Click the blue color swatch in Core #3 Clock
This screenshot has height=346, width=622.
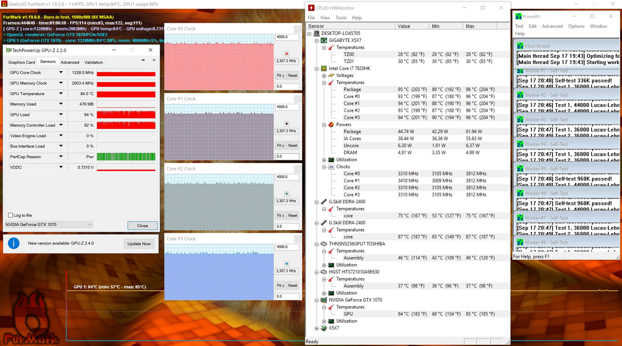tap(287, 264)
